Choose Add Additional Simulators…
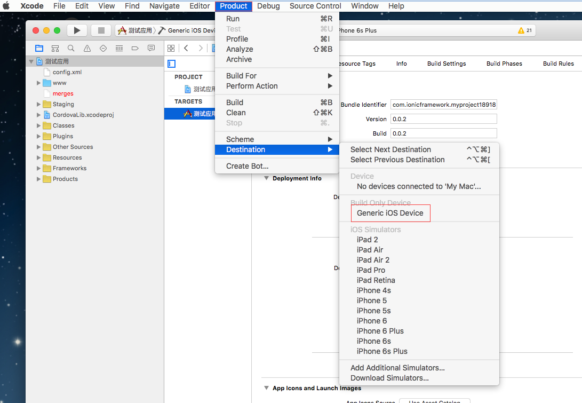The width and height of the screenshot is (582, 403). [x=419, y=368]
